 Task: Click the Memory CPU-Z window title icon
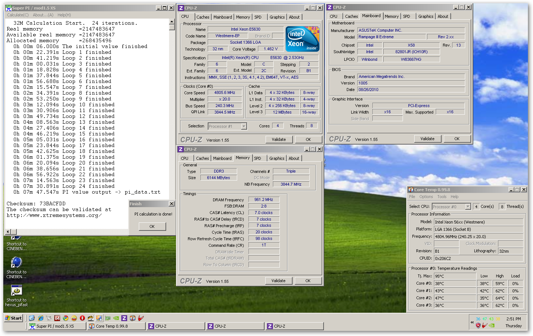click(x=180, y=149)
